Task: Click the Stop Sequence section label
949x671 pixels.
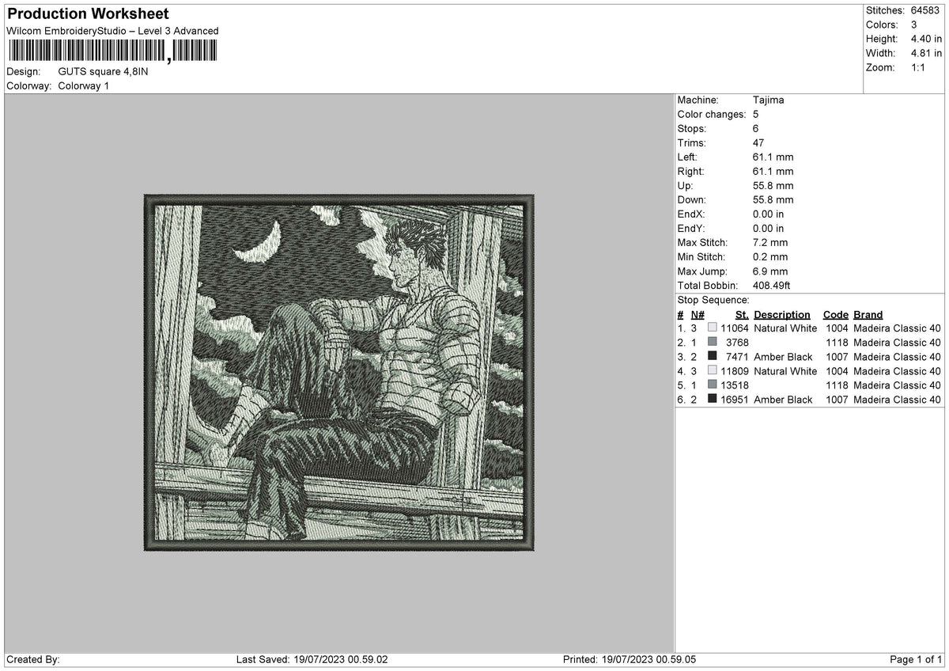Action: (712, 300)
